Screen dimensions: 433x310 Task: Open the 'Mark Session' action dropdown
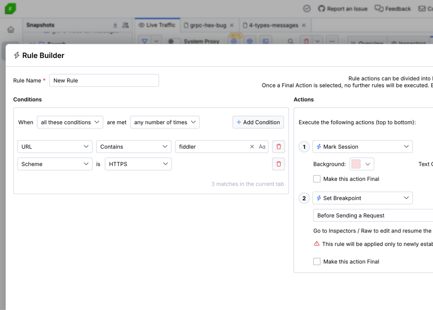(362, 147)
